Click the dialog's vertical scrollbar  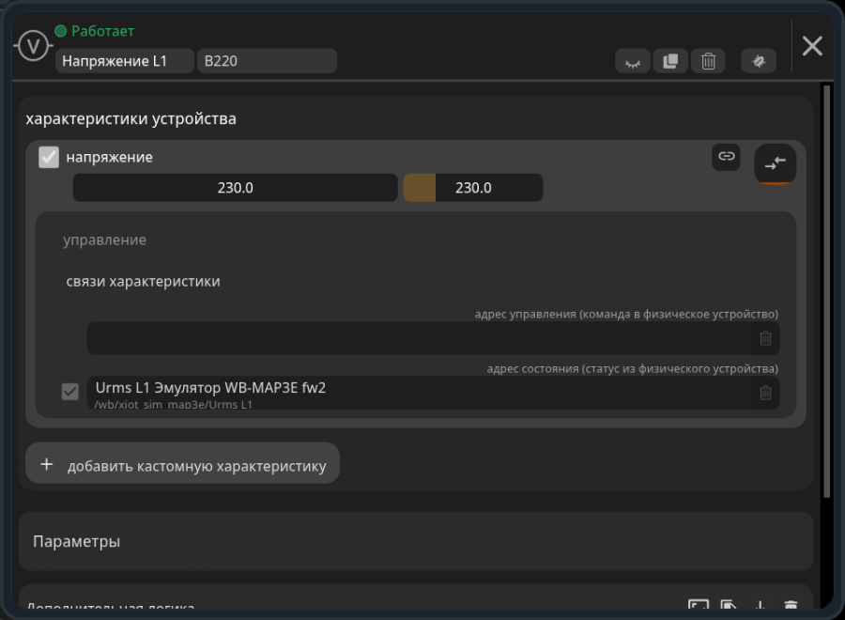click(826, 291)
